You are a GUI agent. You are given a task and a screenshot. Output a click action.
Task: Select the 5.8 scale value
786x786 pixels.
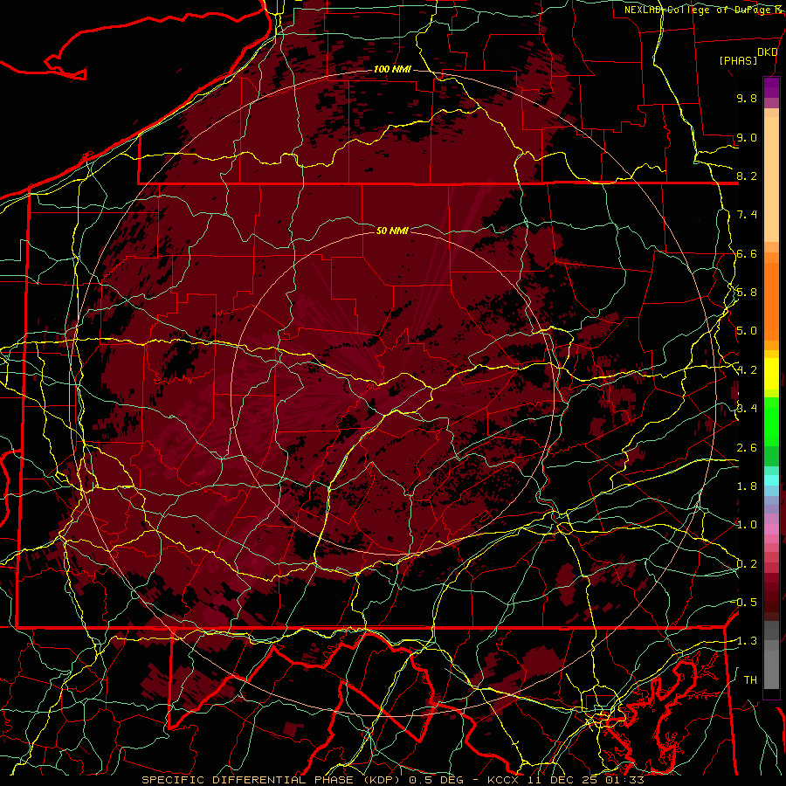747,293
